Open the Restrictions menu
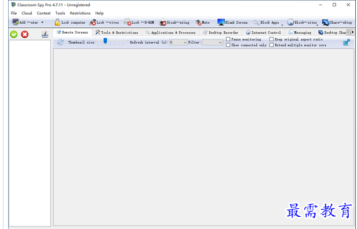Screen dimensions: 357x229 (80, 13)
